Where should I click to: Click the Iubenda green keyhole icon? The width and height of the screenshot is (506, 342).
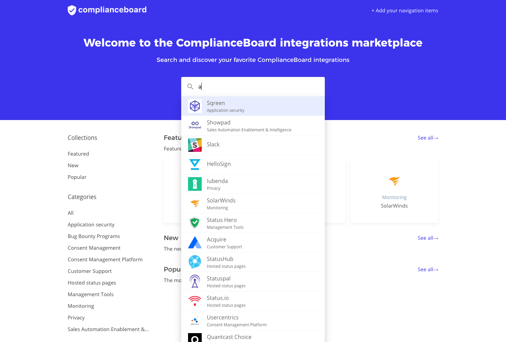[x=195, y=184]
